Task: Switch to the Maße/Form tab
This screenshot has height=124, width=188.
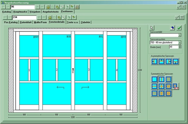Action: (40, 22)
